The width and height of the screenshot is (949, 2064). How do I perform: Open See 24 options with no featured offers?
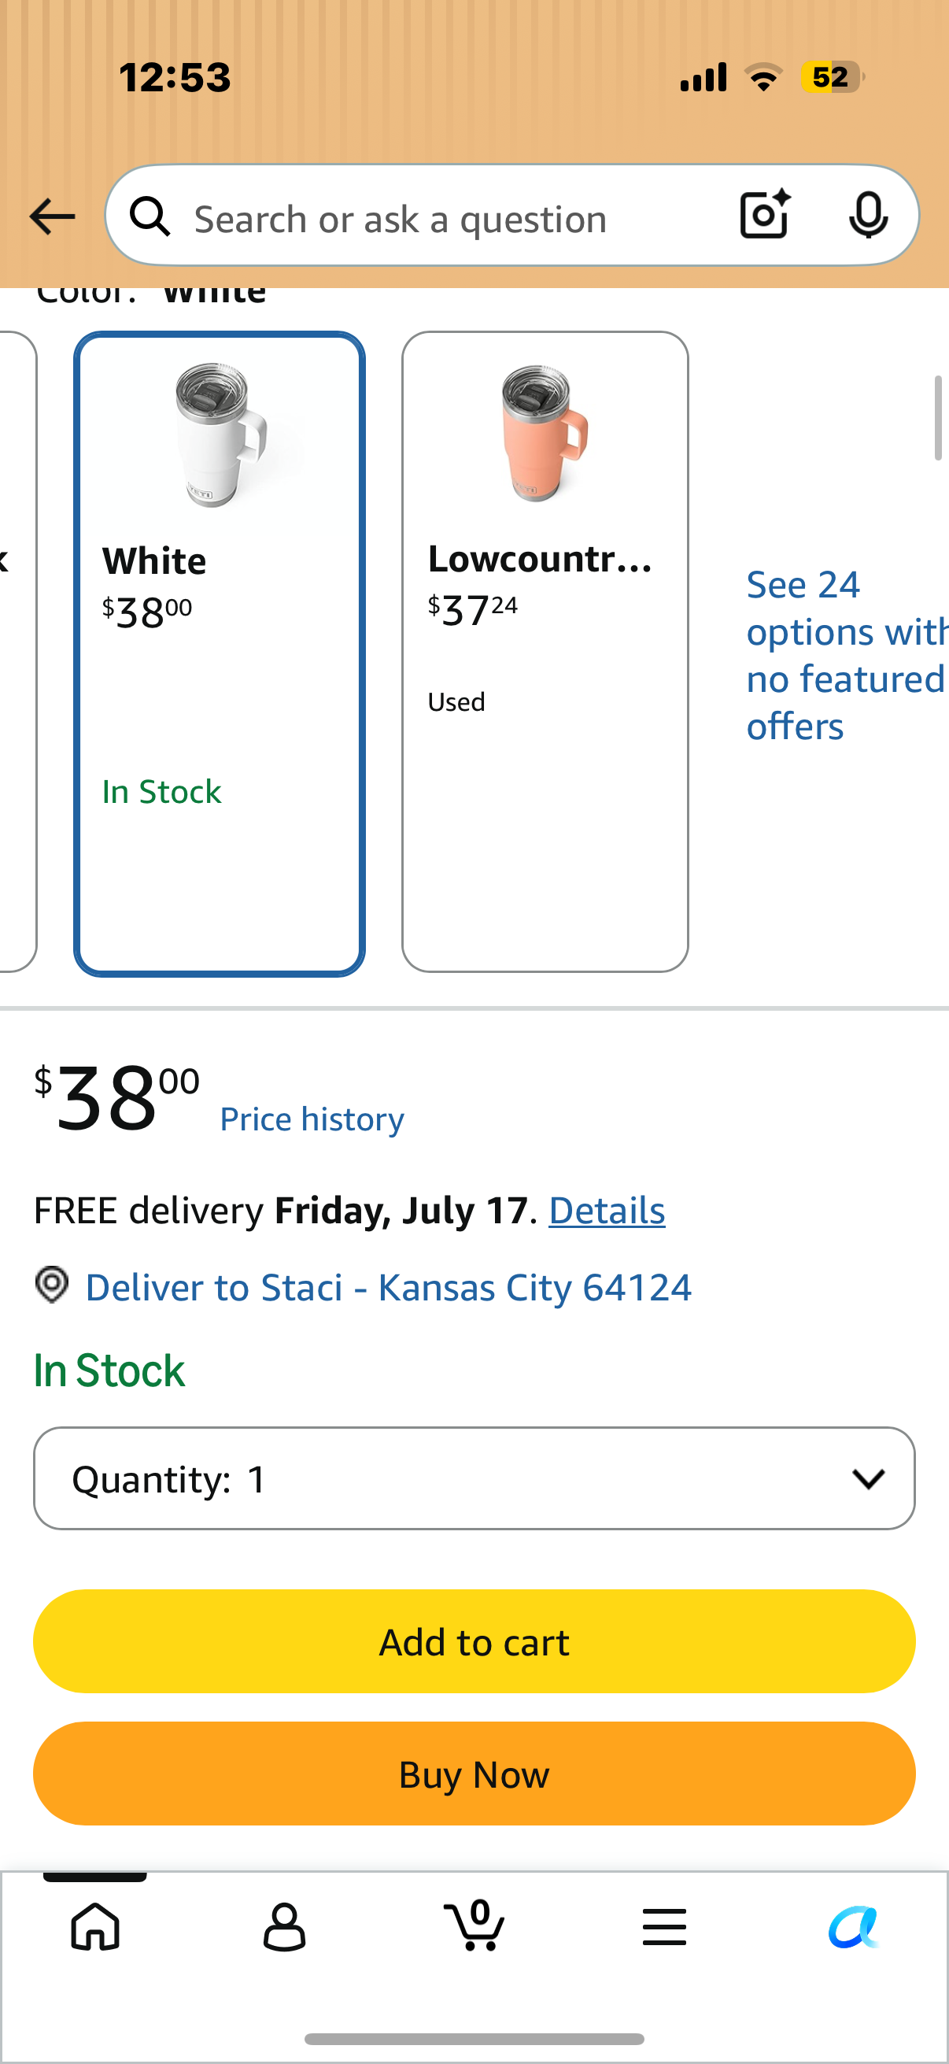[846, 656]
